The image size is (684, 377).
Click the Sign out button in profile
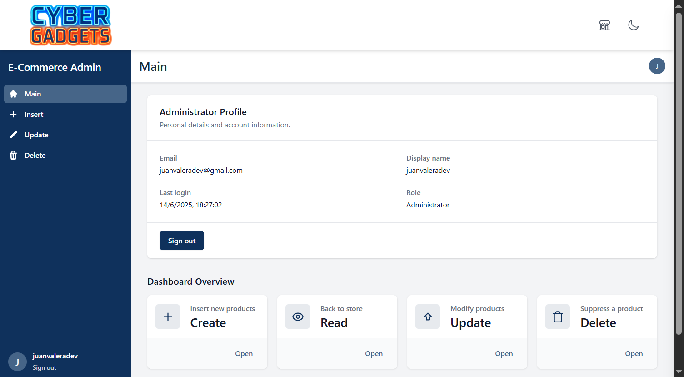(x=182, y=241)
